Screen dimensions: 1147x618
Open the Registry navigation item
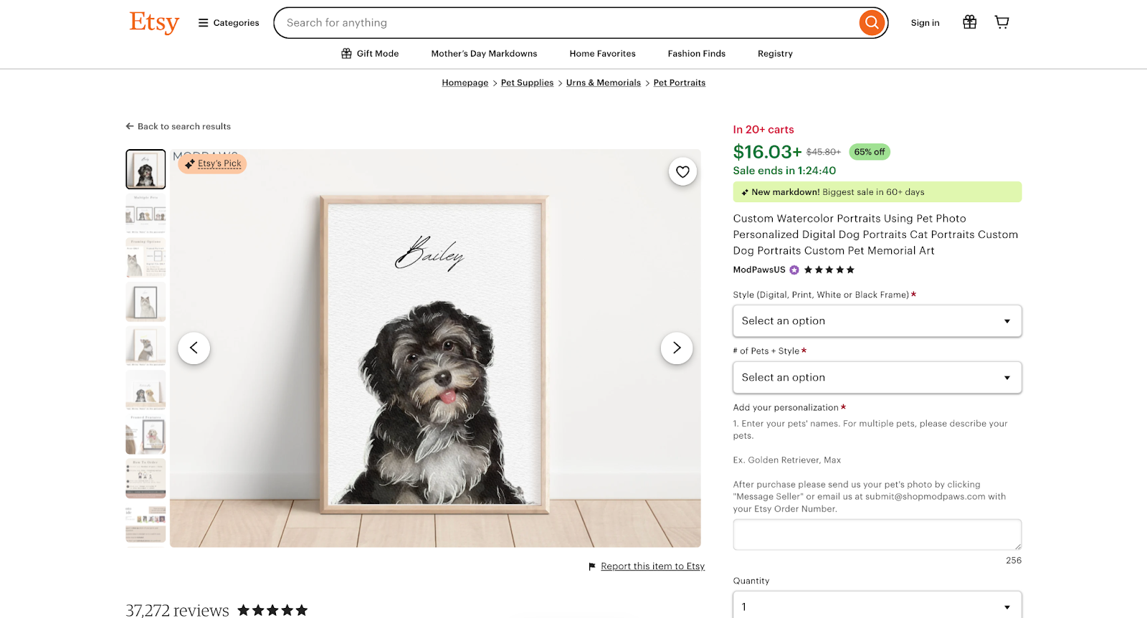click(x=774, y=53)
